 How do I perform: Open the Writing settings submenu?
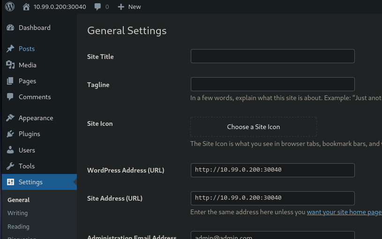tap(17, 213)
